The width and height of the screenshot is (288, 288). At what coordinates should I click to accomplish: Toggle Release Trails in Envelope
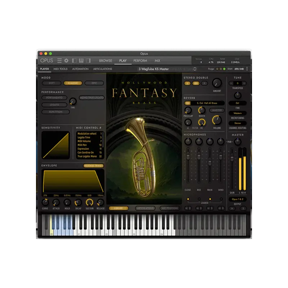[x=94, y=166]
